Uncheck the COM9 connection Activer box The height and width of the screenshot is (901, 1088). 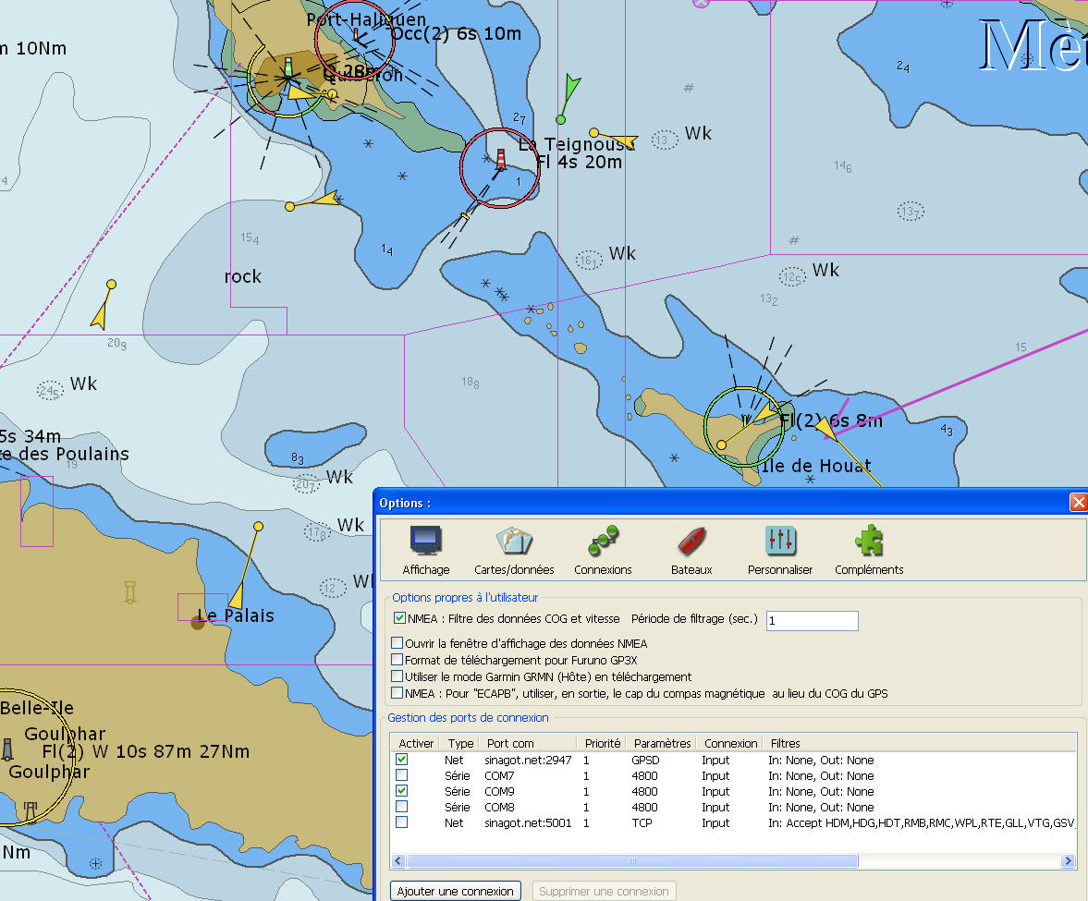tap(401, 791)
